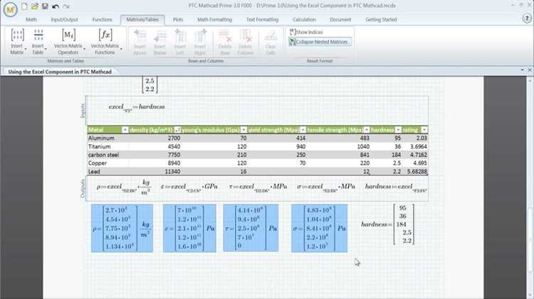Click the Insert Table icon

point(38,35)
